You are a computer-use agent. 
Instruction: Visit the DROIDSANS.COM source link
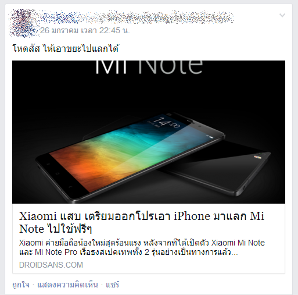point(51,265)
